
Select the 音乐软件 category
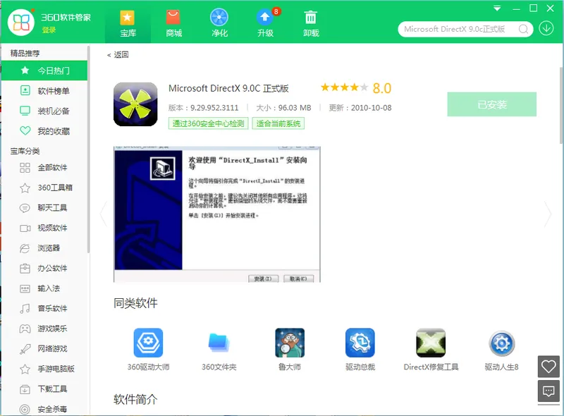pyautogui.click(x=44, y=308)
